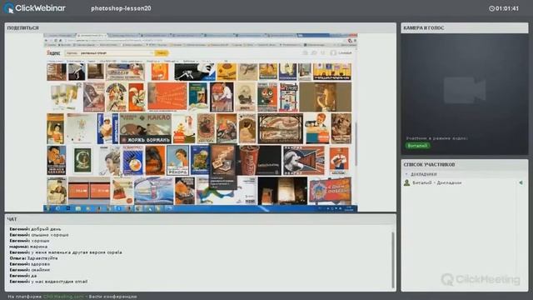Click the browser address bar in the shared screen
Image resolution: width=533 pixels, height=300 pixels.
[204, 41]
